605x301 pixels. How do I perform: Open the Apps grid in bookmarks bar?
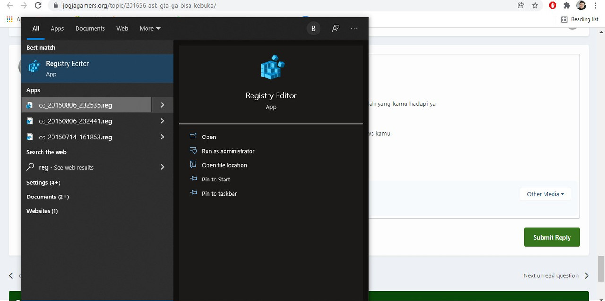tap(9, 19)
